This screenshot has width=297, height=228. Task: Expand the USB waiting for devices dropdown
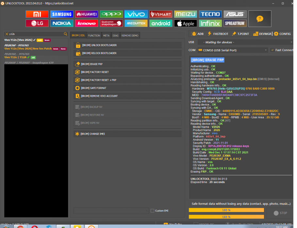245,42
